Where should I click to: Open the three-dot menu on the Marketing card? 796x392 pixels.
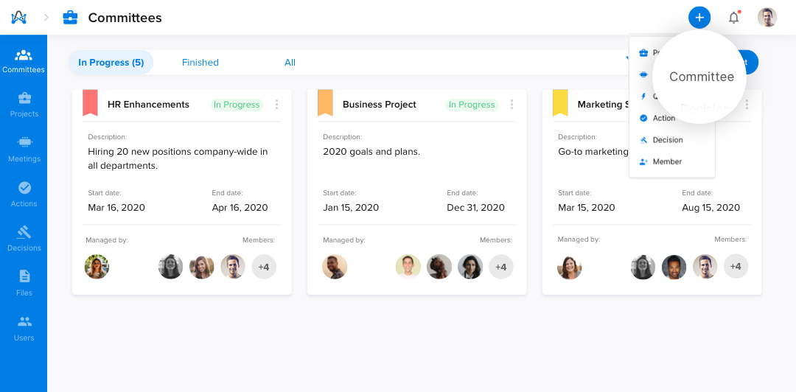coord(747,105)
